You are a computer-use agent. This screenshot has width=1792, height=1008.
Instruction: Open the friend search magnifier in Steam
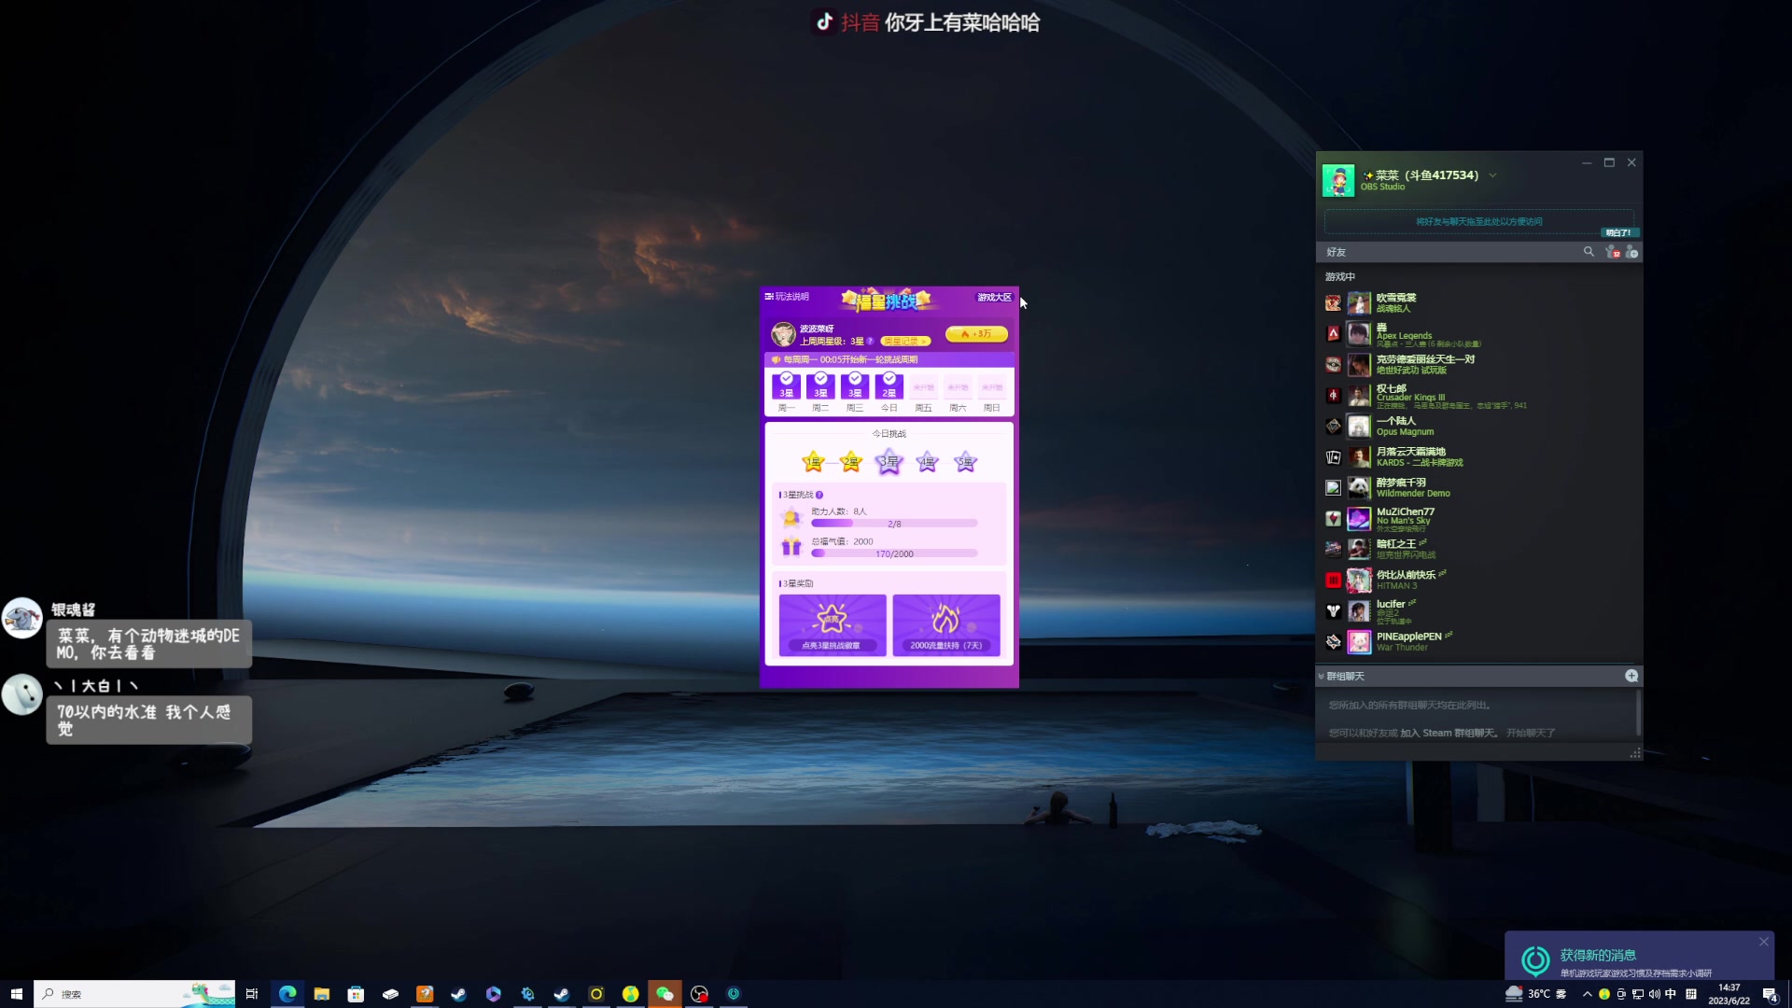click(1589, 252)
